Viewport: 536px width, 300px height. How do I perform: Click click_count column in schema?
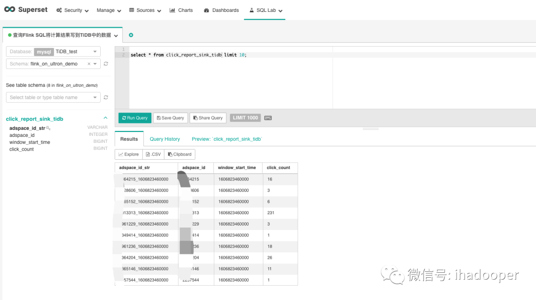coord(21,149)
